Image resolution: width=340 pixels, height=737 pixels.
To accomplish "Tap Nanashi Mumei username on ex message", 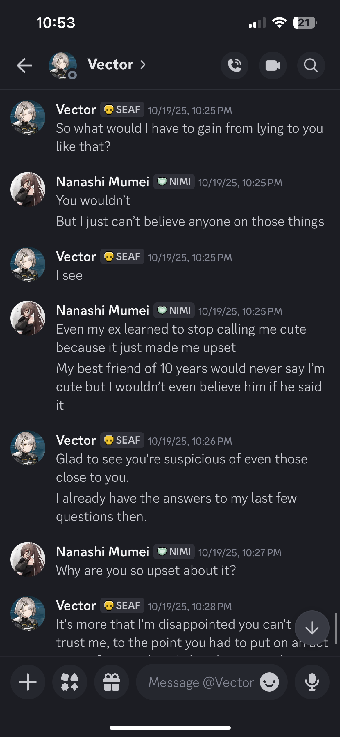I will (x=103, y=310).
